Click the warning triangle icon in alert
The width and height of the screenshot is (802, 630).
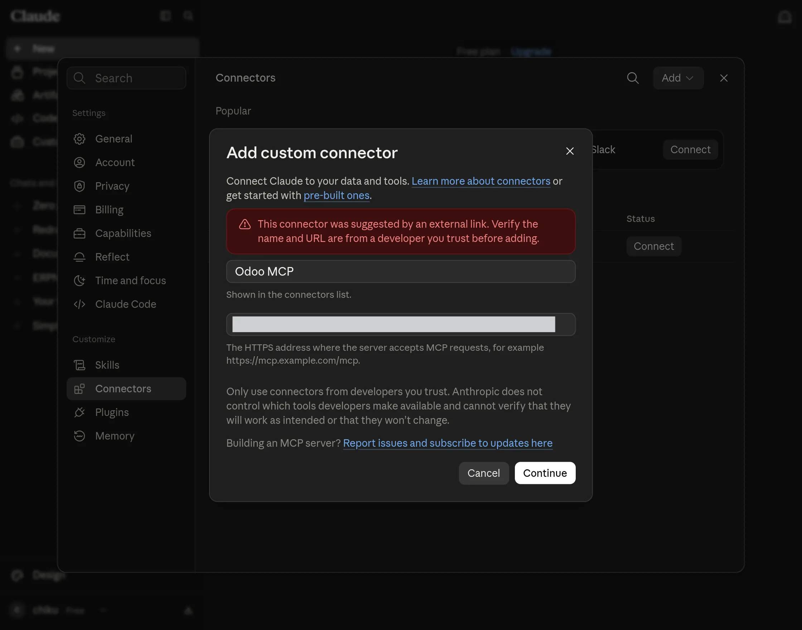pyautogui.click(x=245, y=224)
